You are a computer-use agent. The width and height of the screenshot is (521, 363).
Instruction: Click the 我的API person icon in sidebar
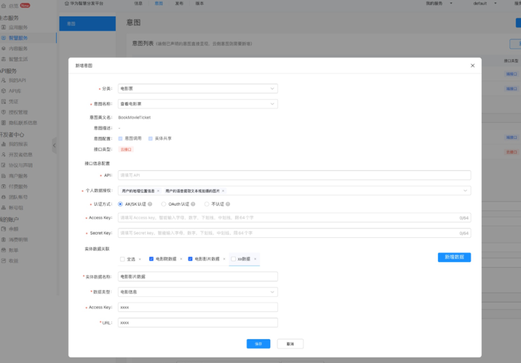pyautogui.click(x=4, y=81)
